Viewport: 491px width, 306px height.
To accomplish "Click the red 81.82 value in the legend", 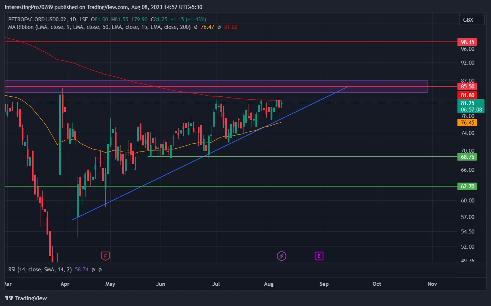I will coord(230,27).
